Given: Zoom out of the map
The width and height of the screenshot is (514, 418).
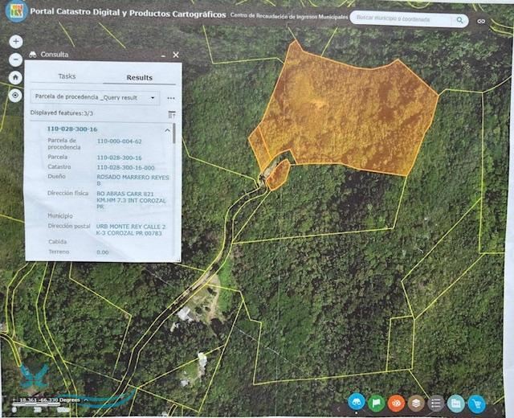Looking at the screenshot, I should pos(15,59).
